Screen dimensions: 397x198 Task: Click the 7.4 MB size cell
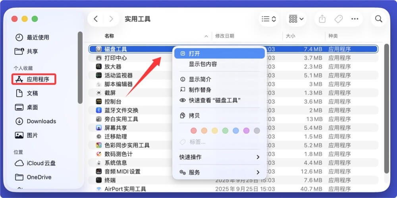coord(313,49)
